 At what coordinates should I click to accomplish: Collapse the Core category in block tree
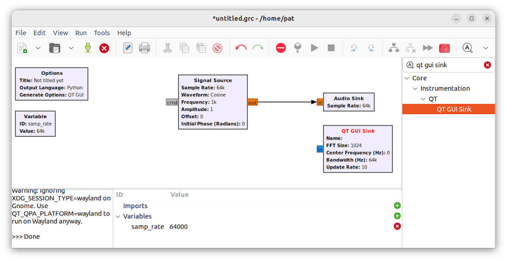407,78
